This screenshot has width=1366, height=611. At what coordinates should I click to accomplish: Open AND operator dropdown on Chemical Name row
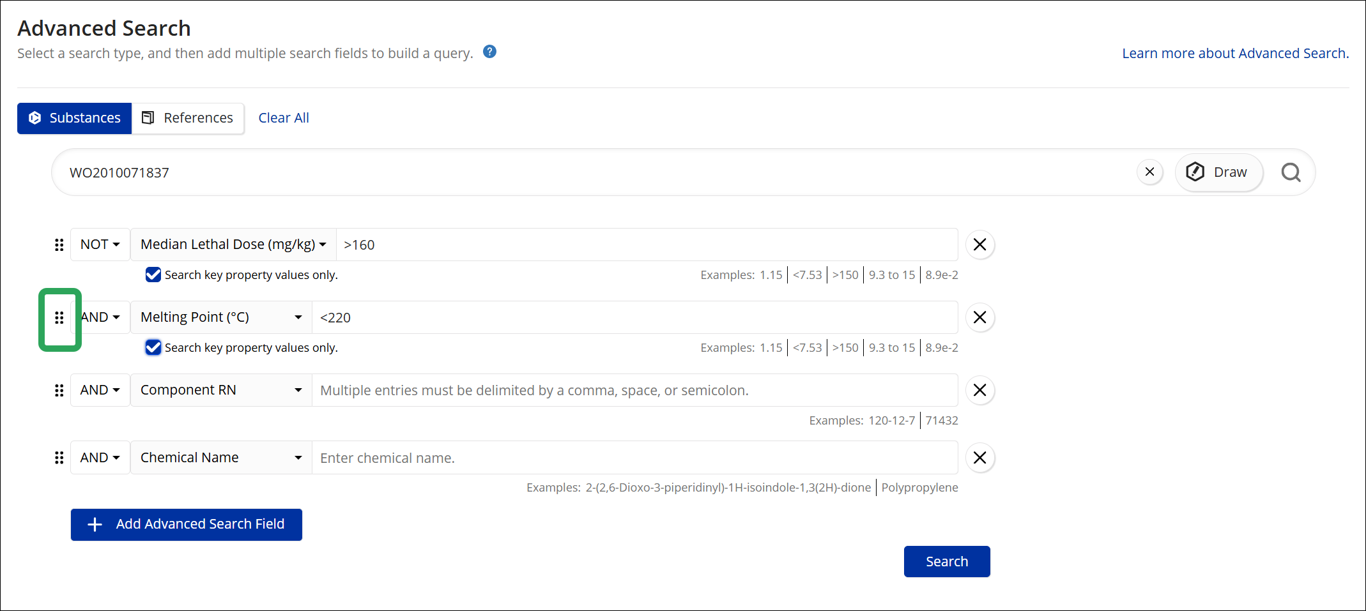tap(100, 458)
